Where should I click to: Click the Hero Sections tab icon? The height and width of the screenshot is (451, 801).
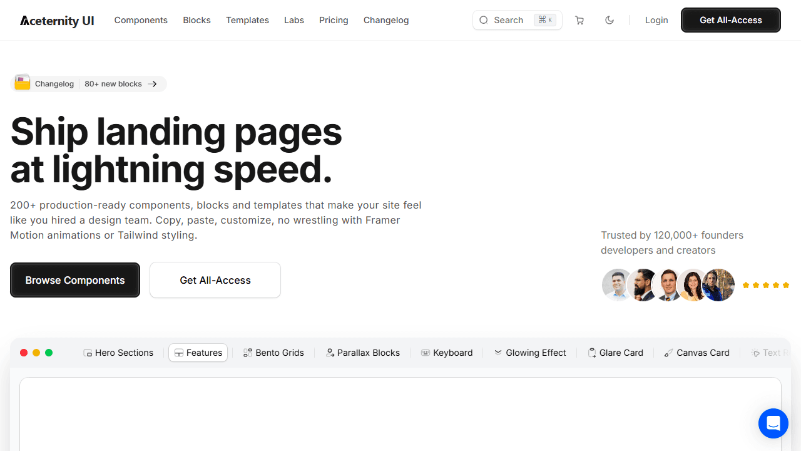[x=88, y=353]
